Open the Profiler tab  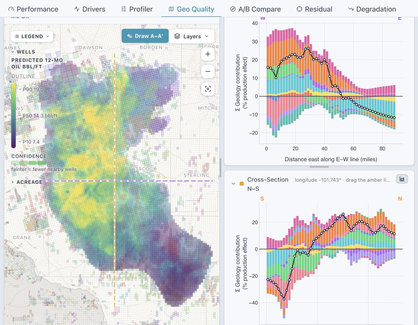(x=137, y=9)
